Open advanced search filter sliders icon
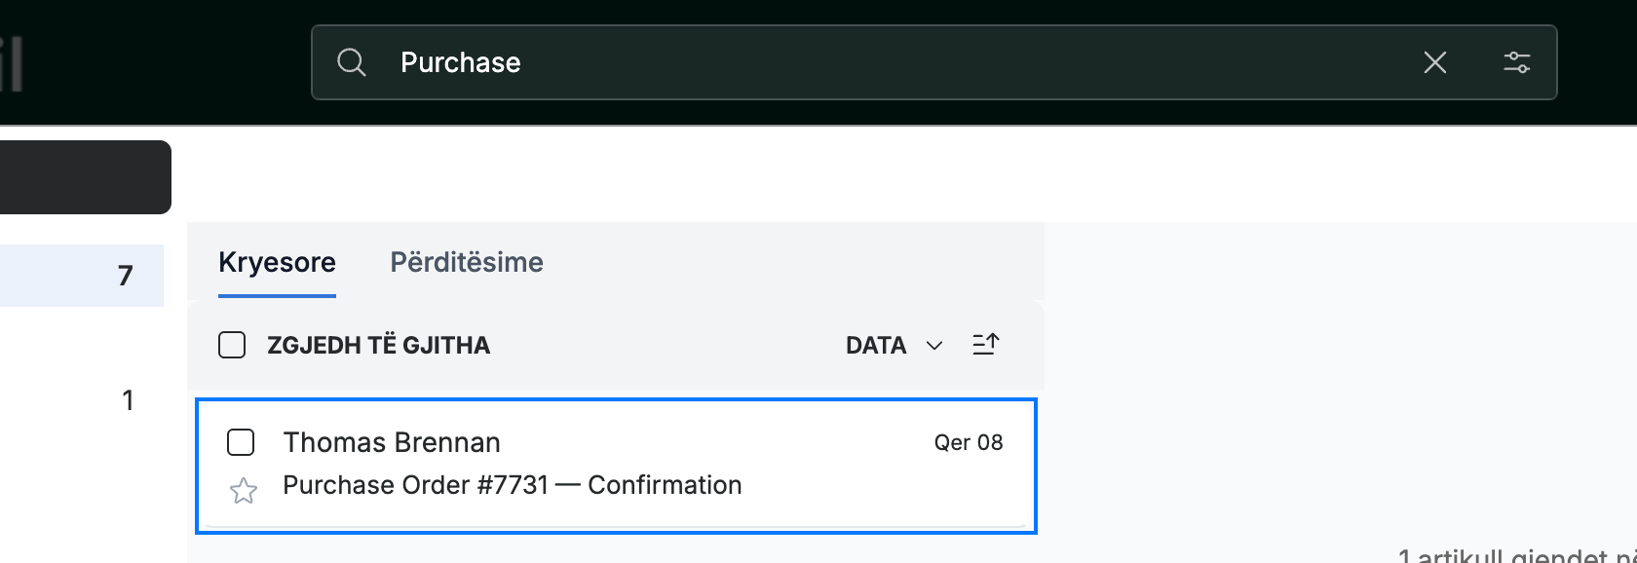This screenshot has width=1637, height=563. [x=1516, y=62]
